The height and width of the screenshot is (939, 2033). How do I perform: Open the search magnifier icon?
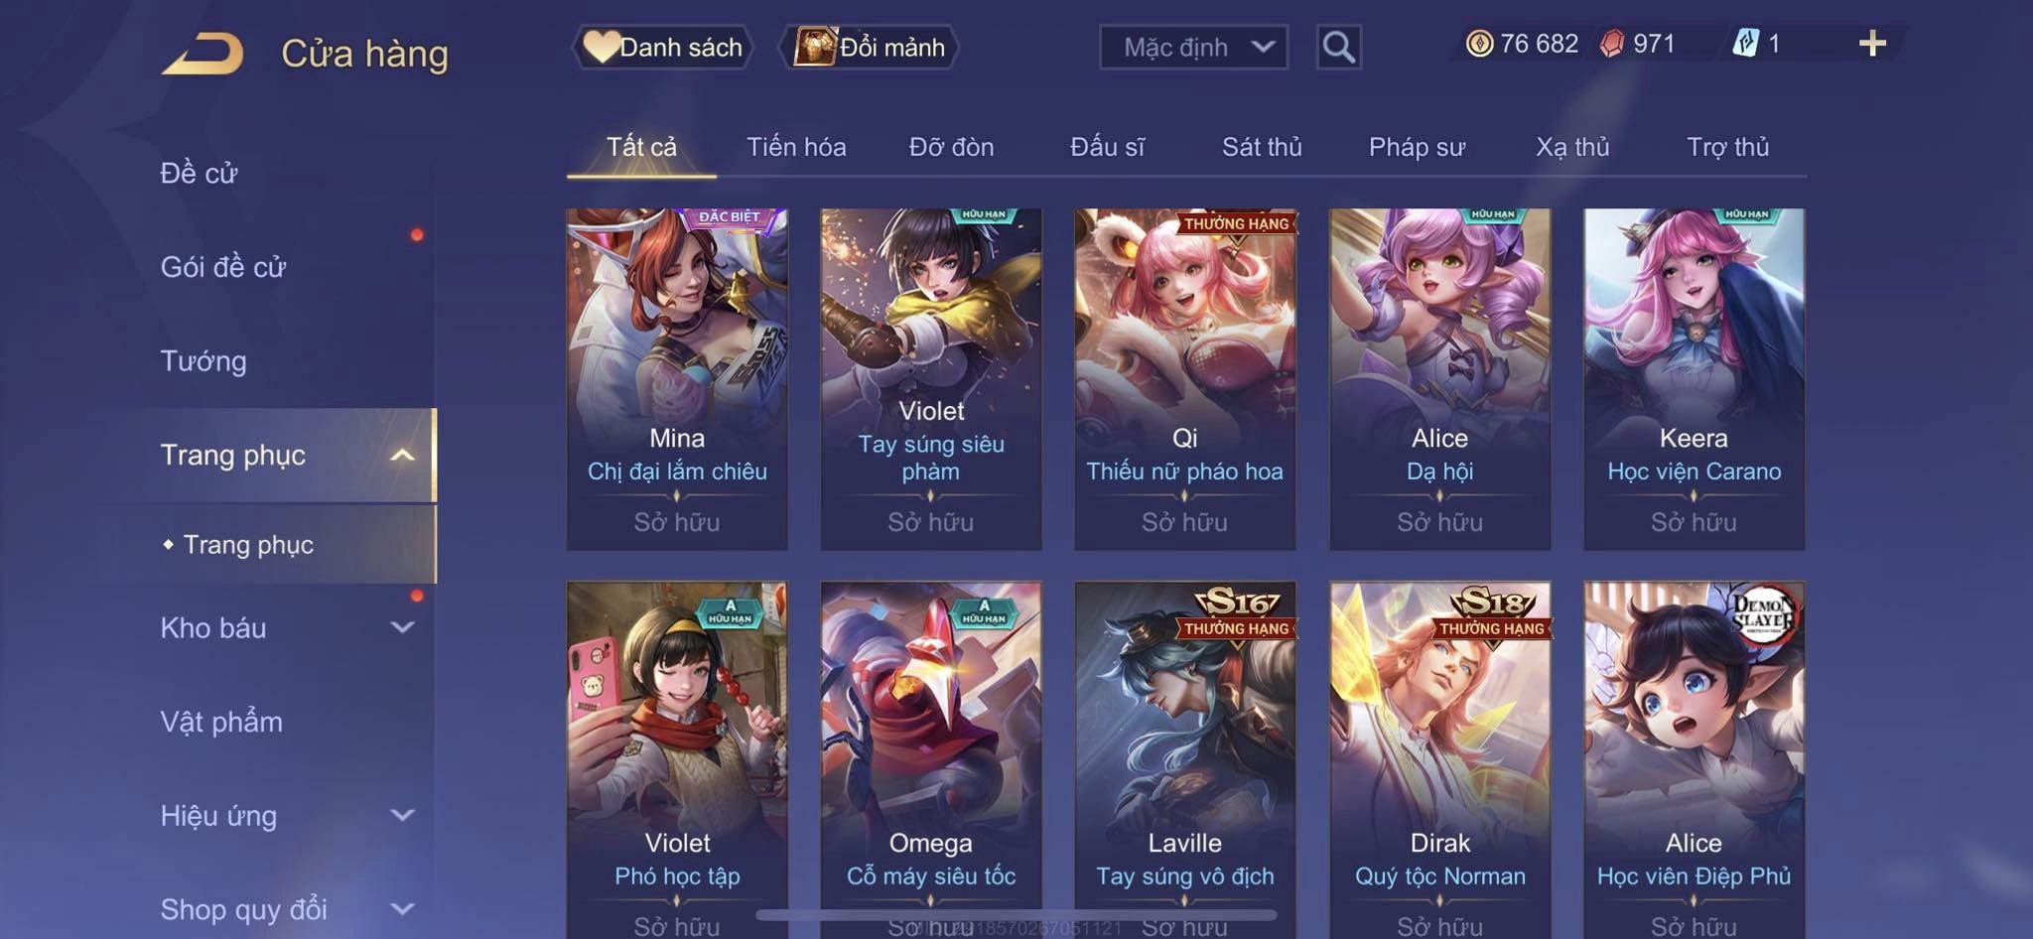pyautogui.click(x=1338, y=47)
